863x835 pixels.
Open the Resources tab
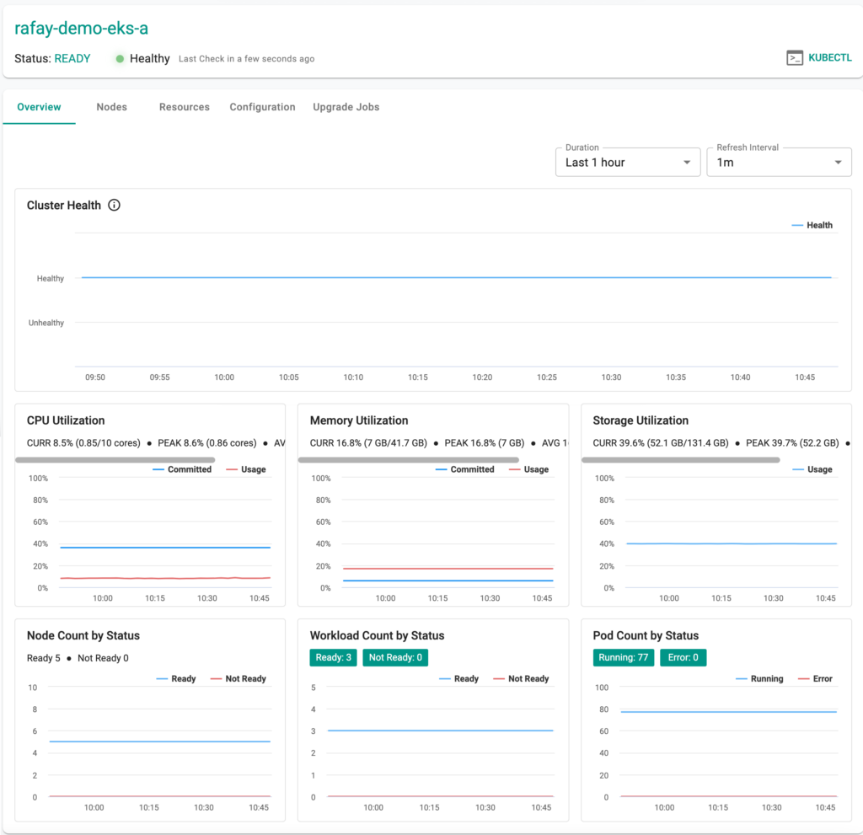click(184, 107)
